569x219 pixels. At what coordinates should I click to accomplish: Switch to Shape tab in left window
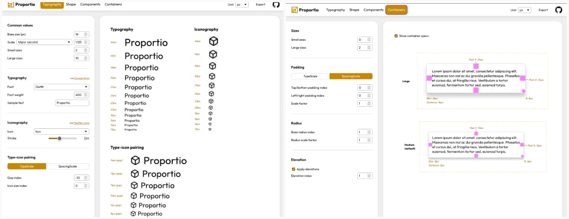(71, 4)
